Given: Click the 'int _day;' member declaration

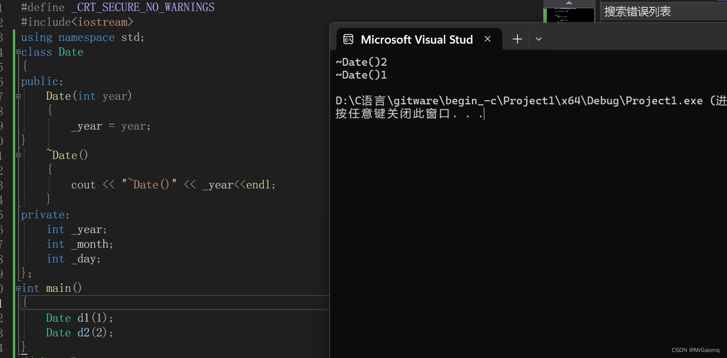Looking at the screenshot, I should [74, 259].
